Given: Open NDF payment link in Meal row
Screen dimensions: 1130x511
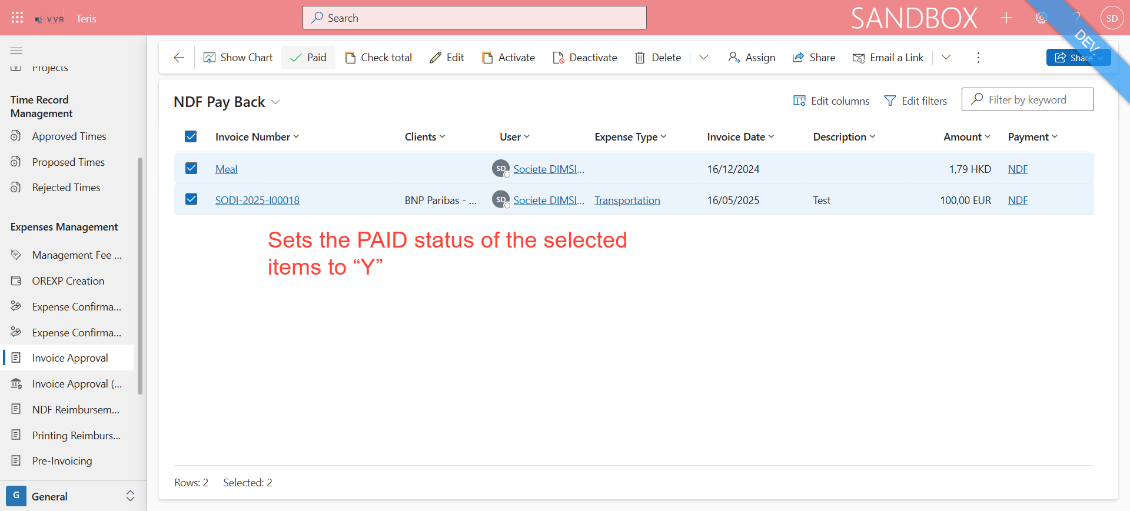Looking at the screenshot, I should [x=1018, y=169].
